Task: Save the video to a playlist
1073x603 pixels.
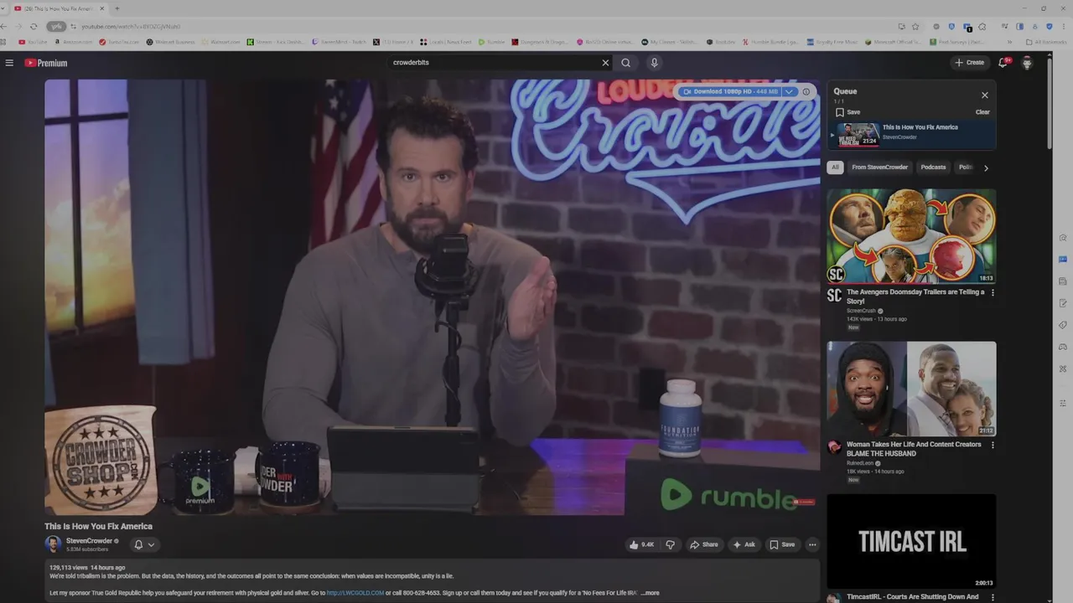Action: point(782,544)
